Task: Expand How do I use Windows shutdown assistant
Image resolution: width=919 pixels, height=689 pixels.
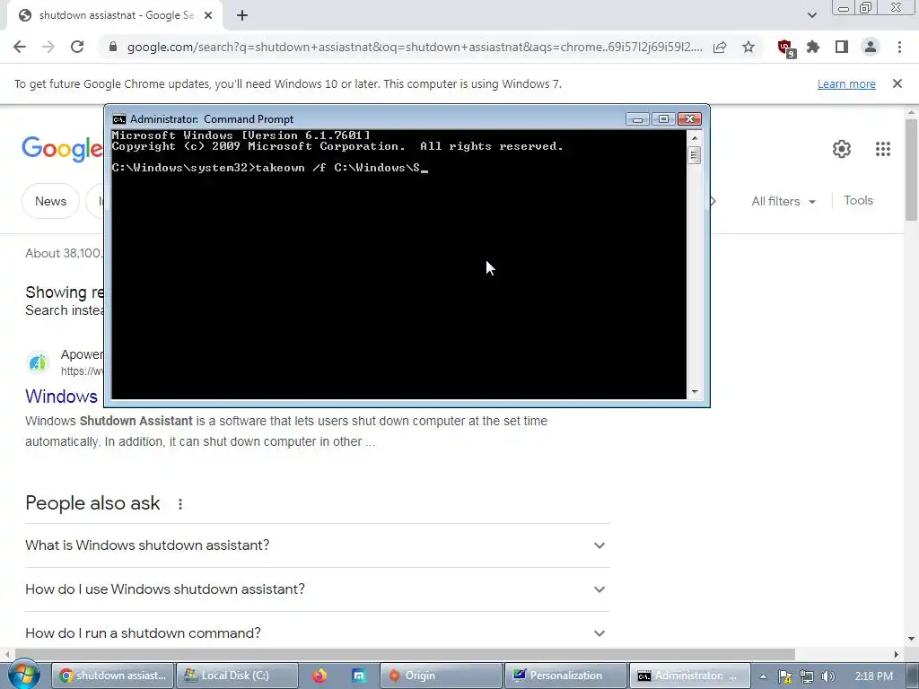Action: click(317, 589)
